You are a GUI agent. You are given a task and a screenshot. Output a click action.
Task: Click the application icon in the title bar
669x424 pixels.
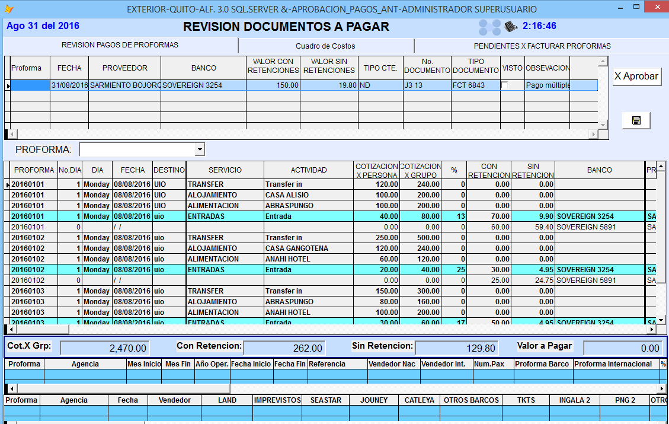click(8, 9)
